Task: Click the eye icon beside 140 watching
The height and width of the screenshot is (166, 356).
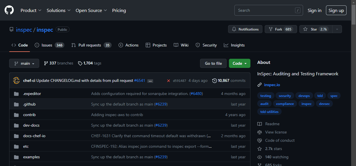Action: (260, 157)
